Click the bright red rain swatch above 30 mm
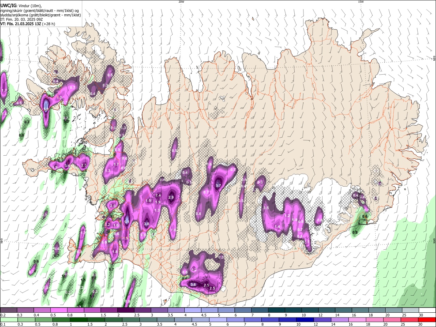This screenshot has width=436, height=327. tap(427, 320)
